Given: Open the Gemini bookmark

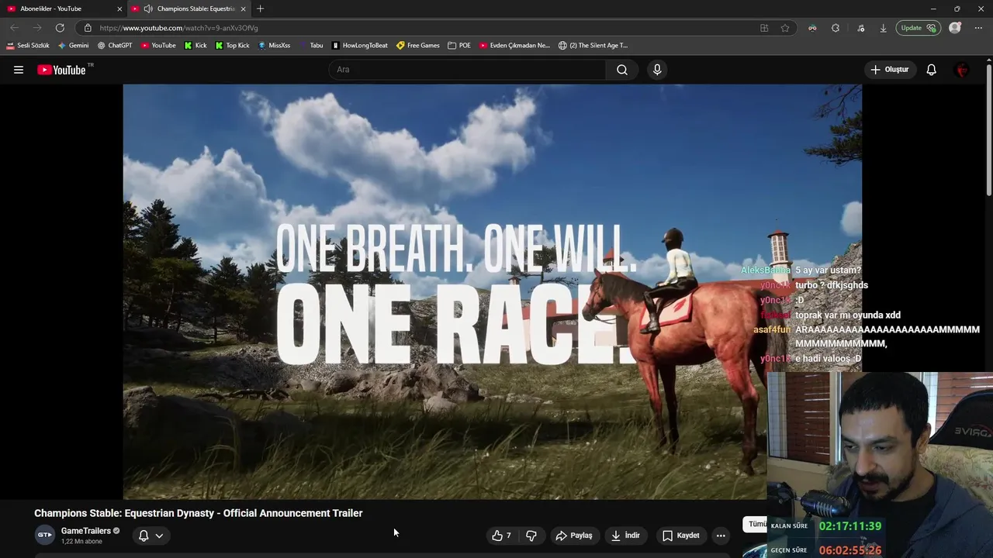Looking at the screenshot, I should [x=74, y=46].
